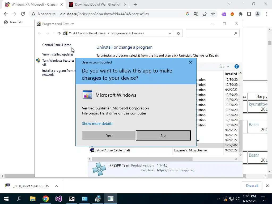Click No in the User Account Control dialog
The width and height of the screenshot is (272, 204).
pyautogui.click(x=163, y=135)
